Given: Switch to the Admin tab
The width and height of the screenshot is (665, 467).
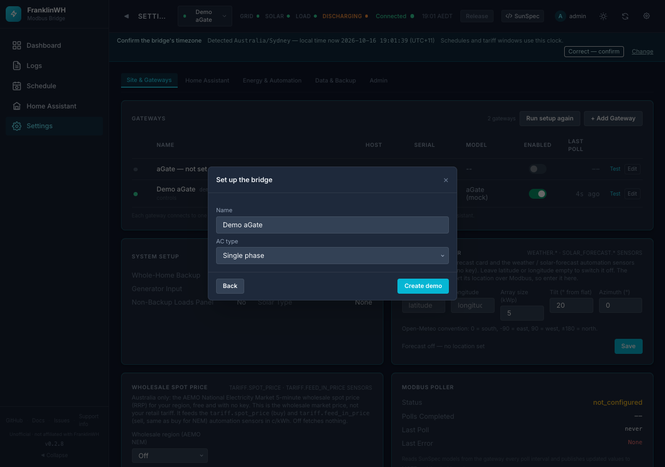Looking at the screenshot, I should click(x=379, y=80).
